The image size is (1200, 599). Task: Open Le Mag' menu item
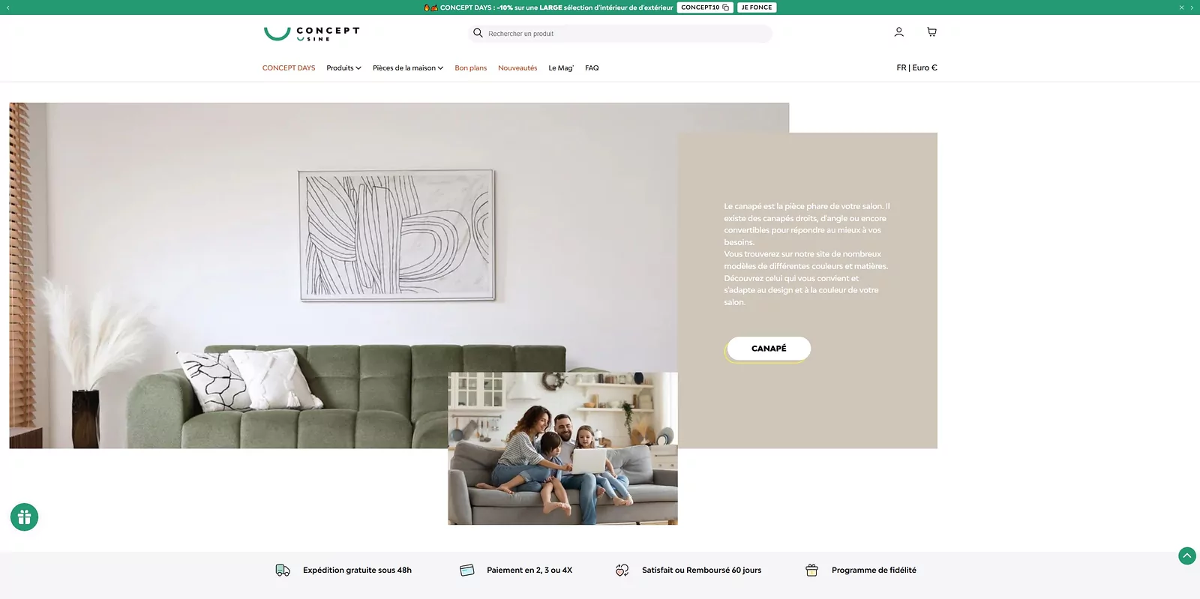click(561, 68)
